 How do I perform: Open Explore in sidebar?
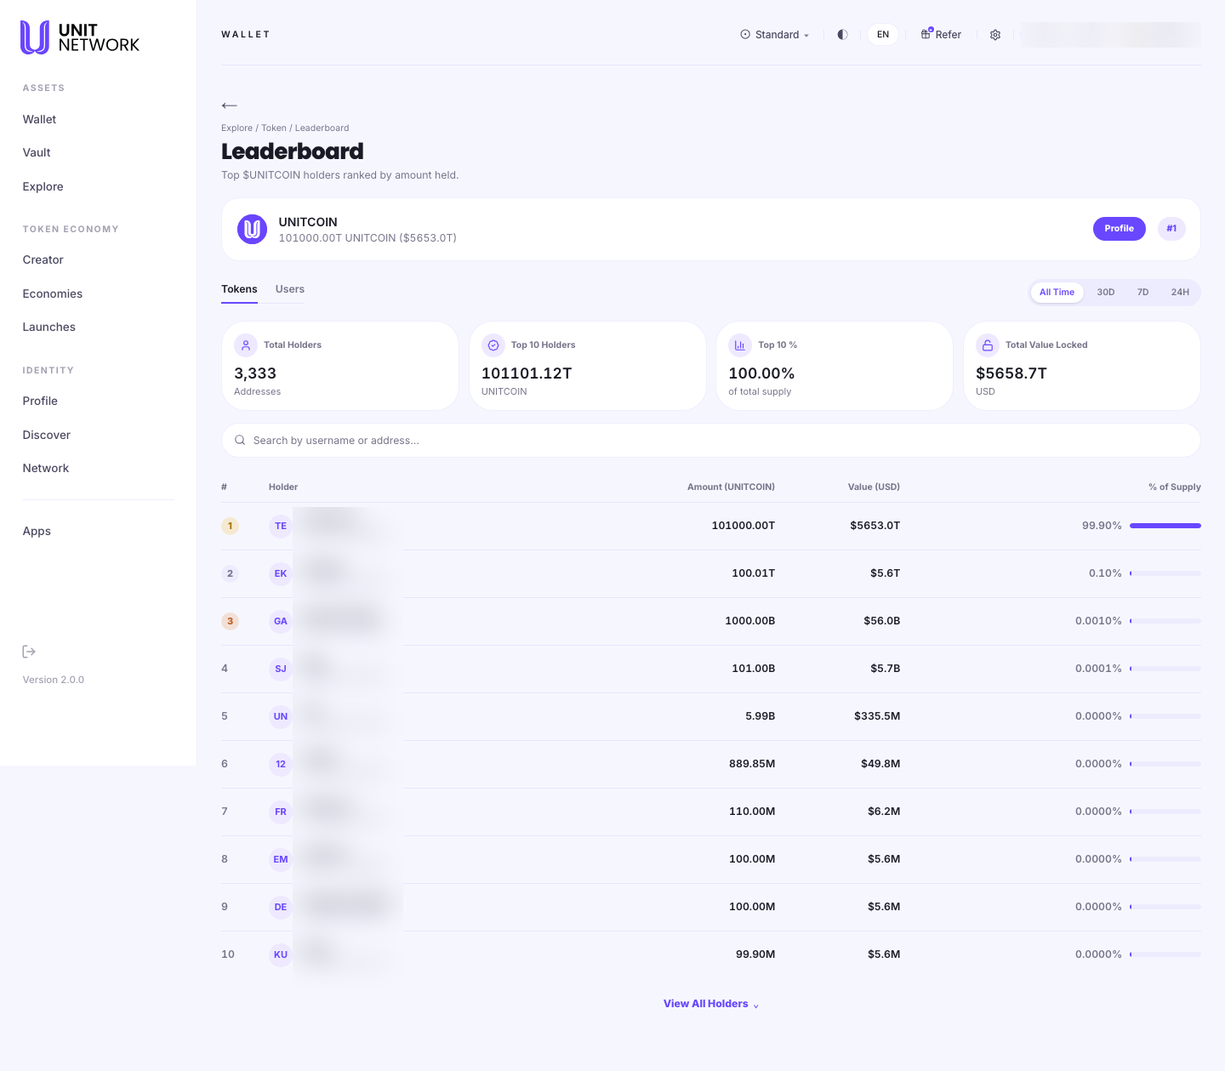(x=43, y=187)
